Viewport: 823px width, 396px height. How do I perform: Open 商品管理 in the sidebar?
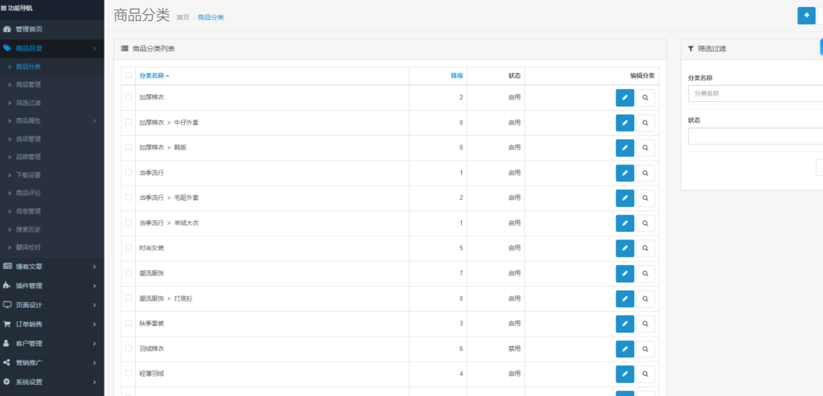pyautogui.click(x=29, y=84)
